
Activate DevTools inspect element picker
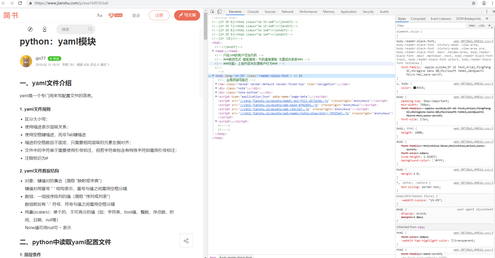click(x=212, y=12)
